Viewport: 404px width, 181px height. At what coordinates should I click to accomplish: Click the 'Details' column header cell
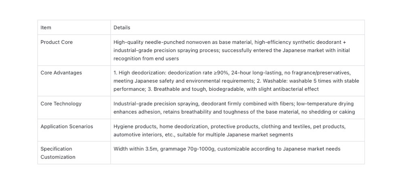point(122,28)
